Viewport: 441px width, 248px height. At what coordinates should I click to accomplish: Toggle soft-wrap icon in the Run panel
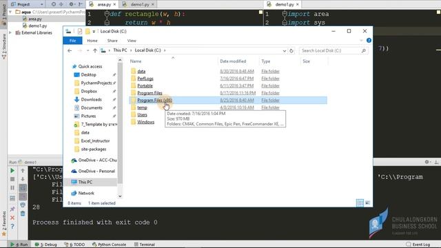23,188
